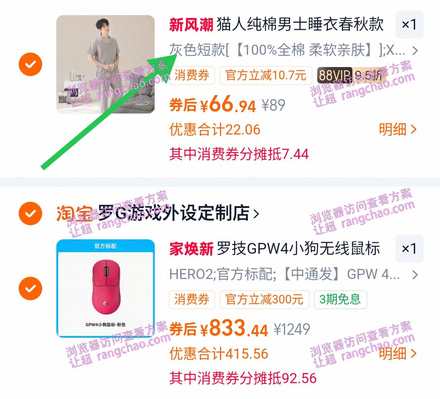
Task: Open the 猫人纯棉男士睡衣春秋款 title
Action: (300, 25)
